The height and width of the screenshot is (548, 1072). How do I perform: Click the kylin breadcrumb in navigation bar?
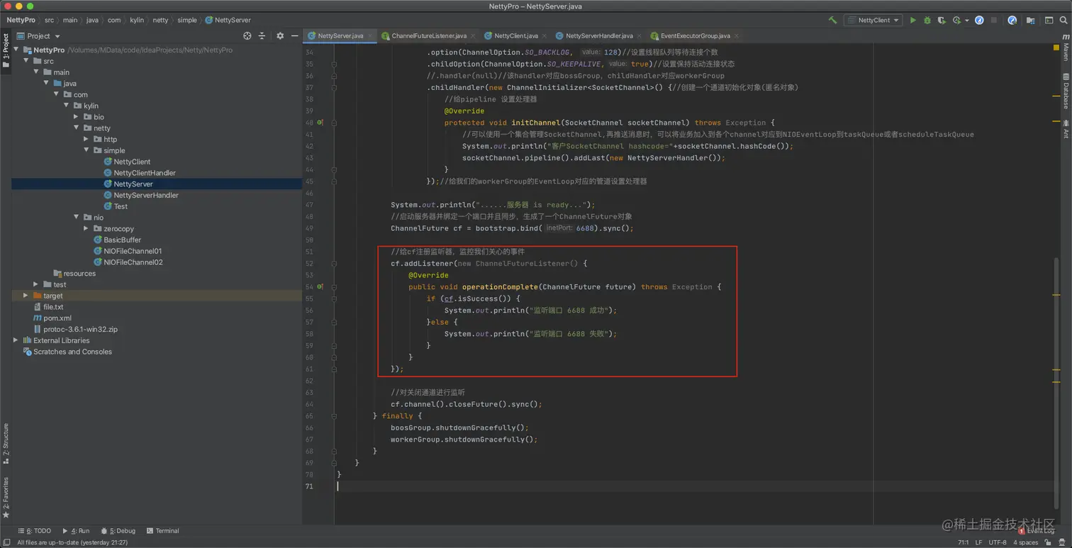[x=136, y=21]
